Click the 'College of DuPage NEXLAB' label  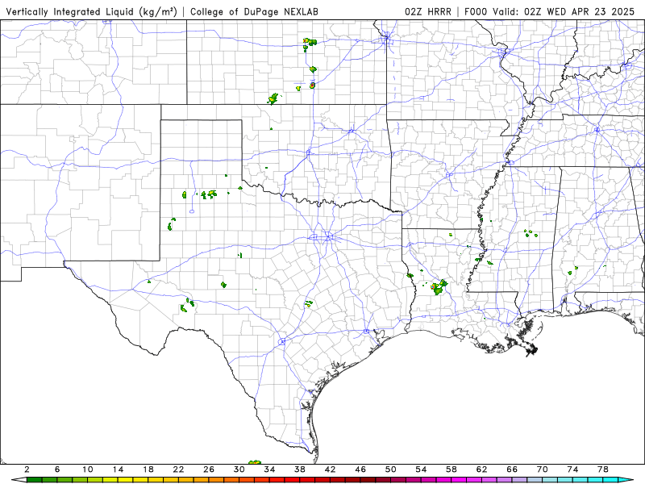(x=254, y=12)
